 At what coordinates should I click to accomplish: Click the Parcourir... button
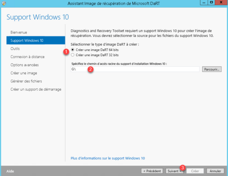point(212,69)
